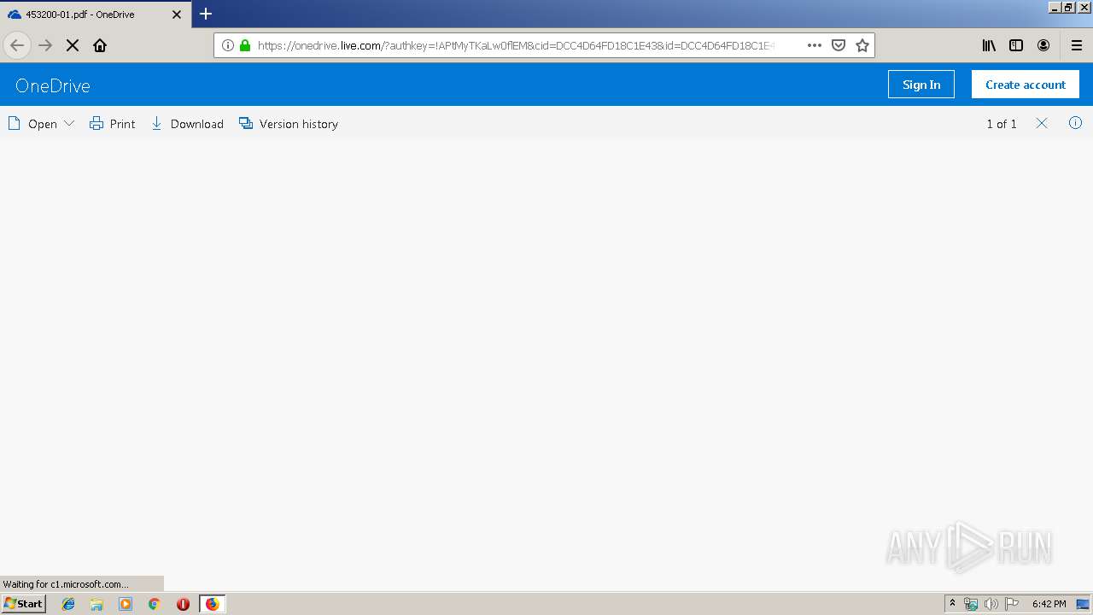View Version history of the file
The width and height of the screenshot is (1093, 615).
click(x=289, y=124)
